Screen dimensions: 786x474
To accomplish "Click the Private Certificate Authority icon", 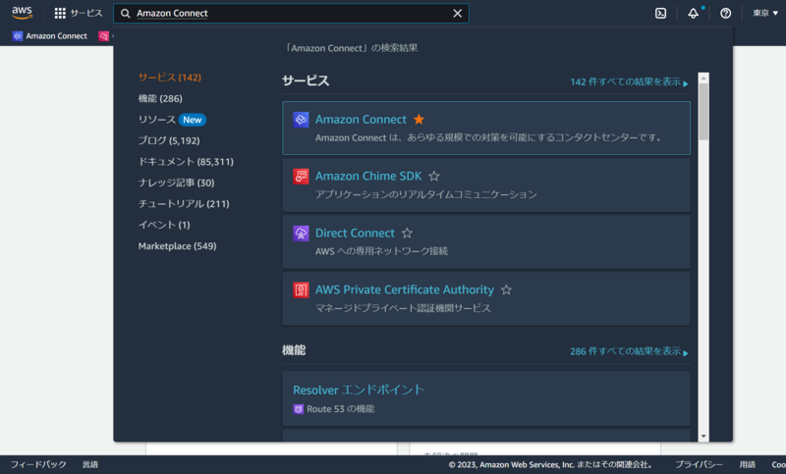I will point(301,290).
